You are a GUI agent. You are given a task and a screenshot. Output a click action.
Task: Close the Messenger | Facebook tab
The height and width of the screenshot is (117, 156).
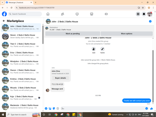31,2
